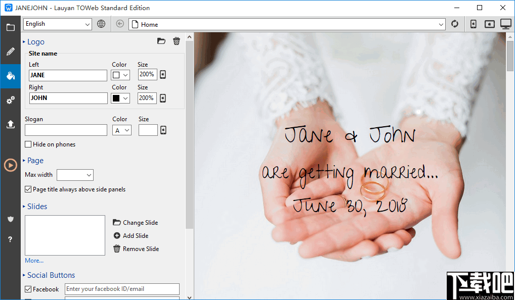Open the More... link under slides
This screenshot has height=300, width=515.
pos(34,261)
